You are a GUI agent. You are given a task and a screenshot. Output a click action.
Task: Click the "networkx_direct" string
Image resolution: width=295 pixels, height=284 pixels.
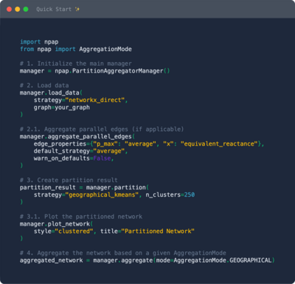pos(95,100)
